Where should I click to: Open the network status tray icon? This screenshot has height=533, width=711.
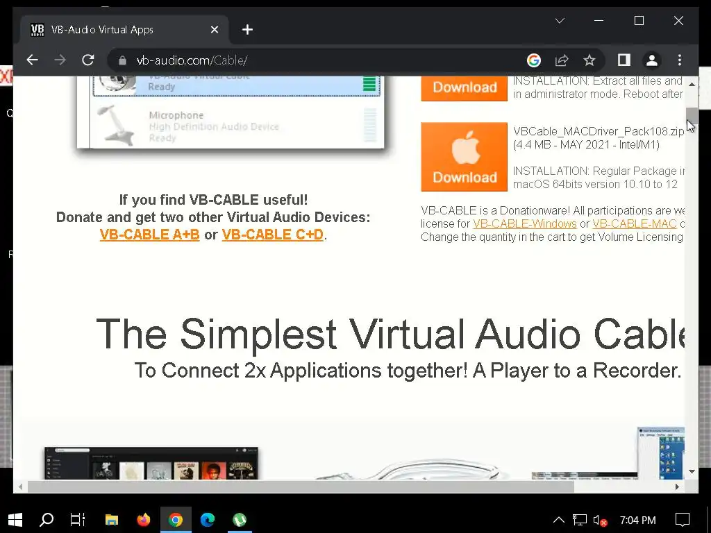coord(580,520)
